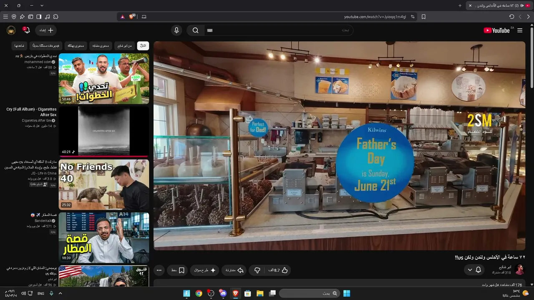This screenshot has height=300, width=534.
Task: Open Google Chrome from the taskbar
Action: pos(199,293)
